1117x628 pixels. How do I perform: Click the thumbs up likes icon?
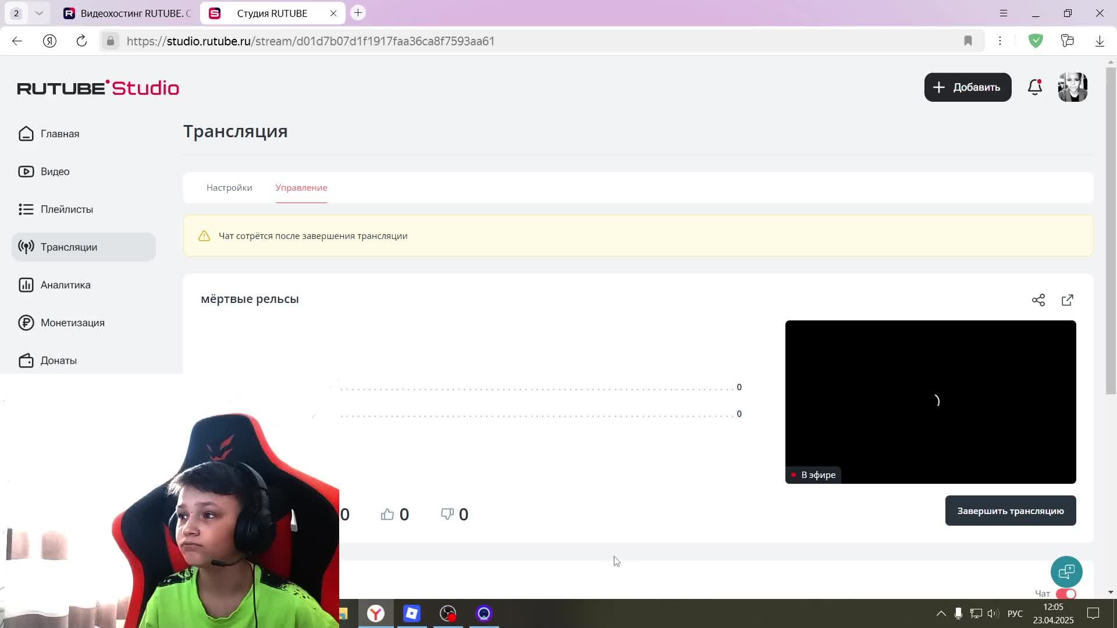coord(387,515)
